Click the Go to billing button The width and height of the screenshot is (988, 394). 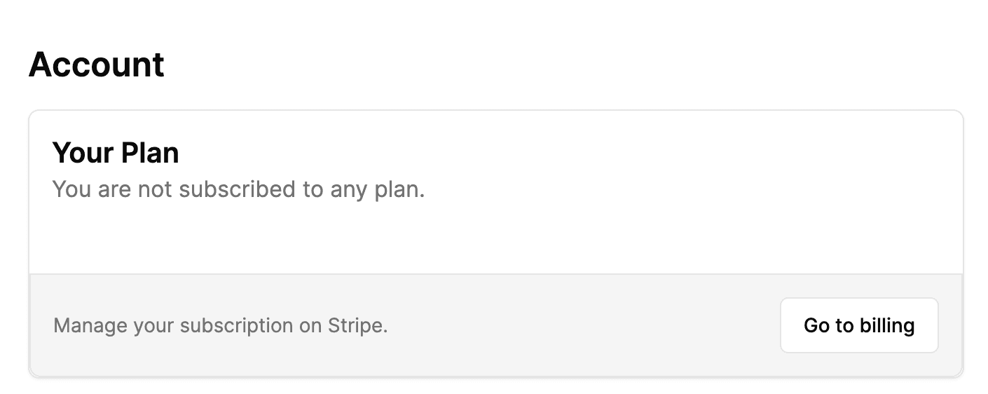click(x=859, y=325)
